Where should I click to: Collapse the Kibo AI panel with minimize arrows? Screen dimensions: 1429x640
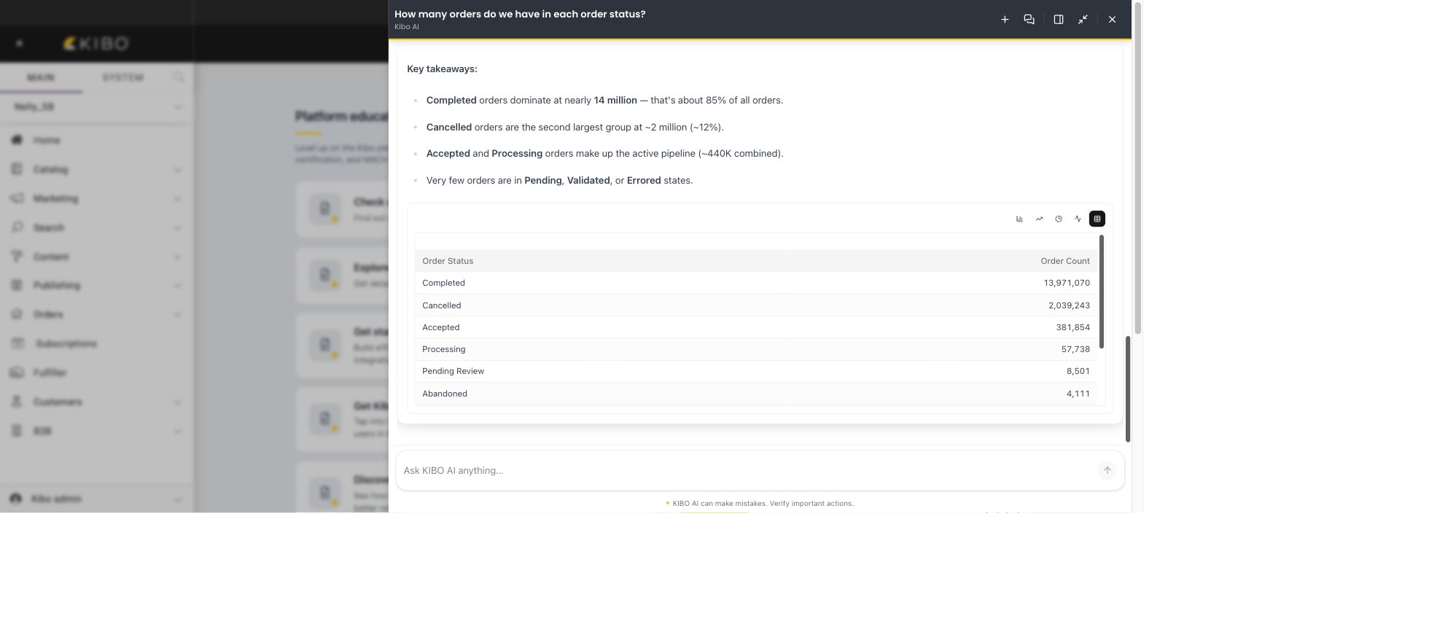pos(1083,20)
